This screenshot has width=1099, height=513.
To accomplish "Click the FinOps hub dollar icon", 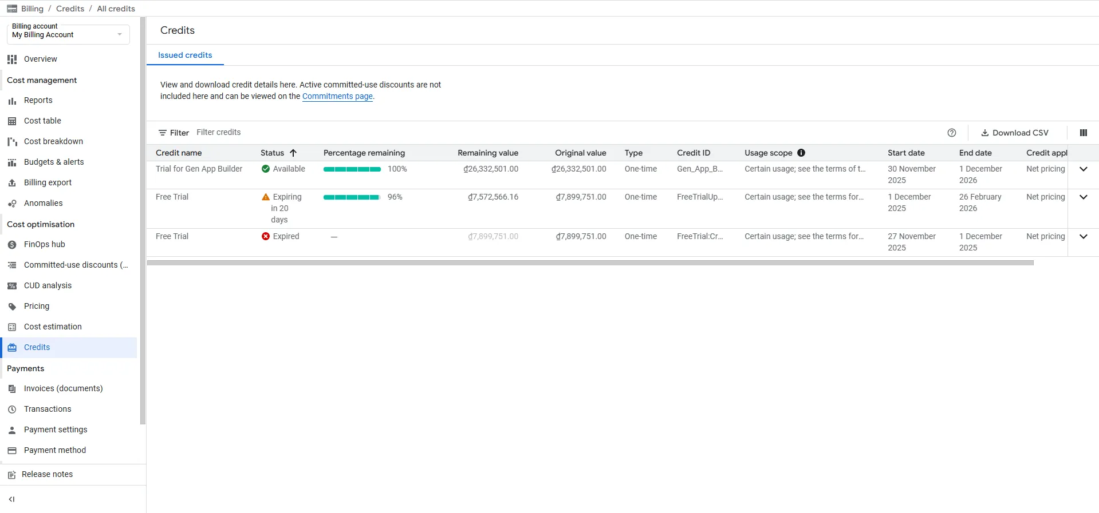I will tap(12, 245).
